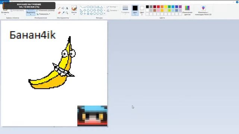
Task: Move shapes gallery up with top arrow
Action: pyautogui.click(x=105, y=7)
